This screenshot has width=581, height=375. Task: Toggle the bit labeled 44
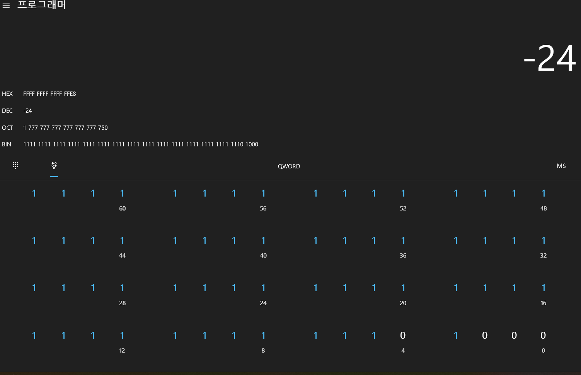coord(122,241)
